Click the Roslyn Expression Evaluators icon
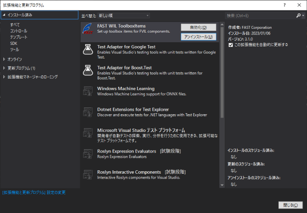This screenshot has height=213, width=307. pyautogui.click(x=88, y=154)
